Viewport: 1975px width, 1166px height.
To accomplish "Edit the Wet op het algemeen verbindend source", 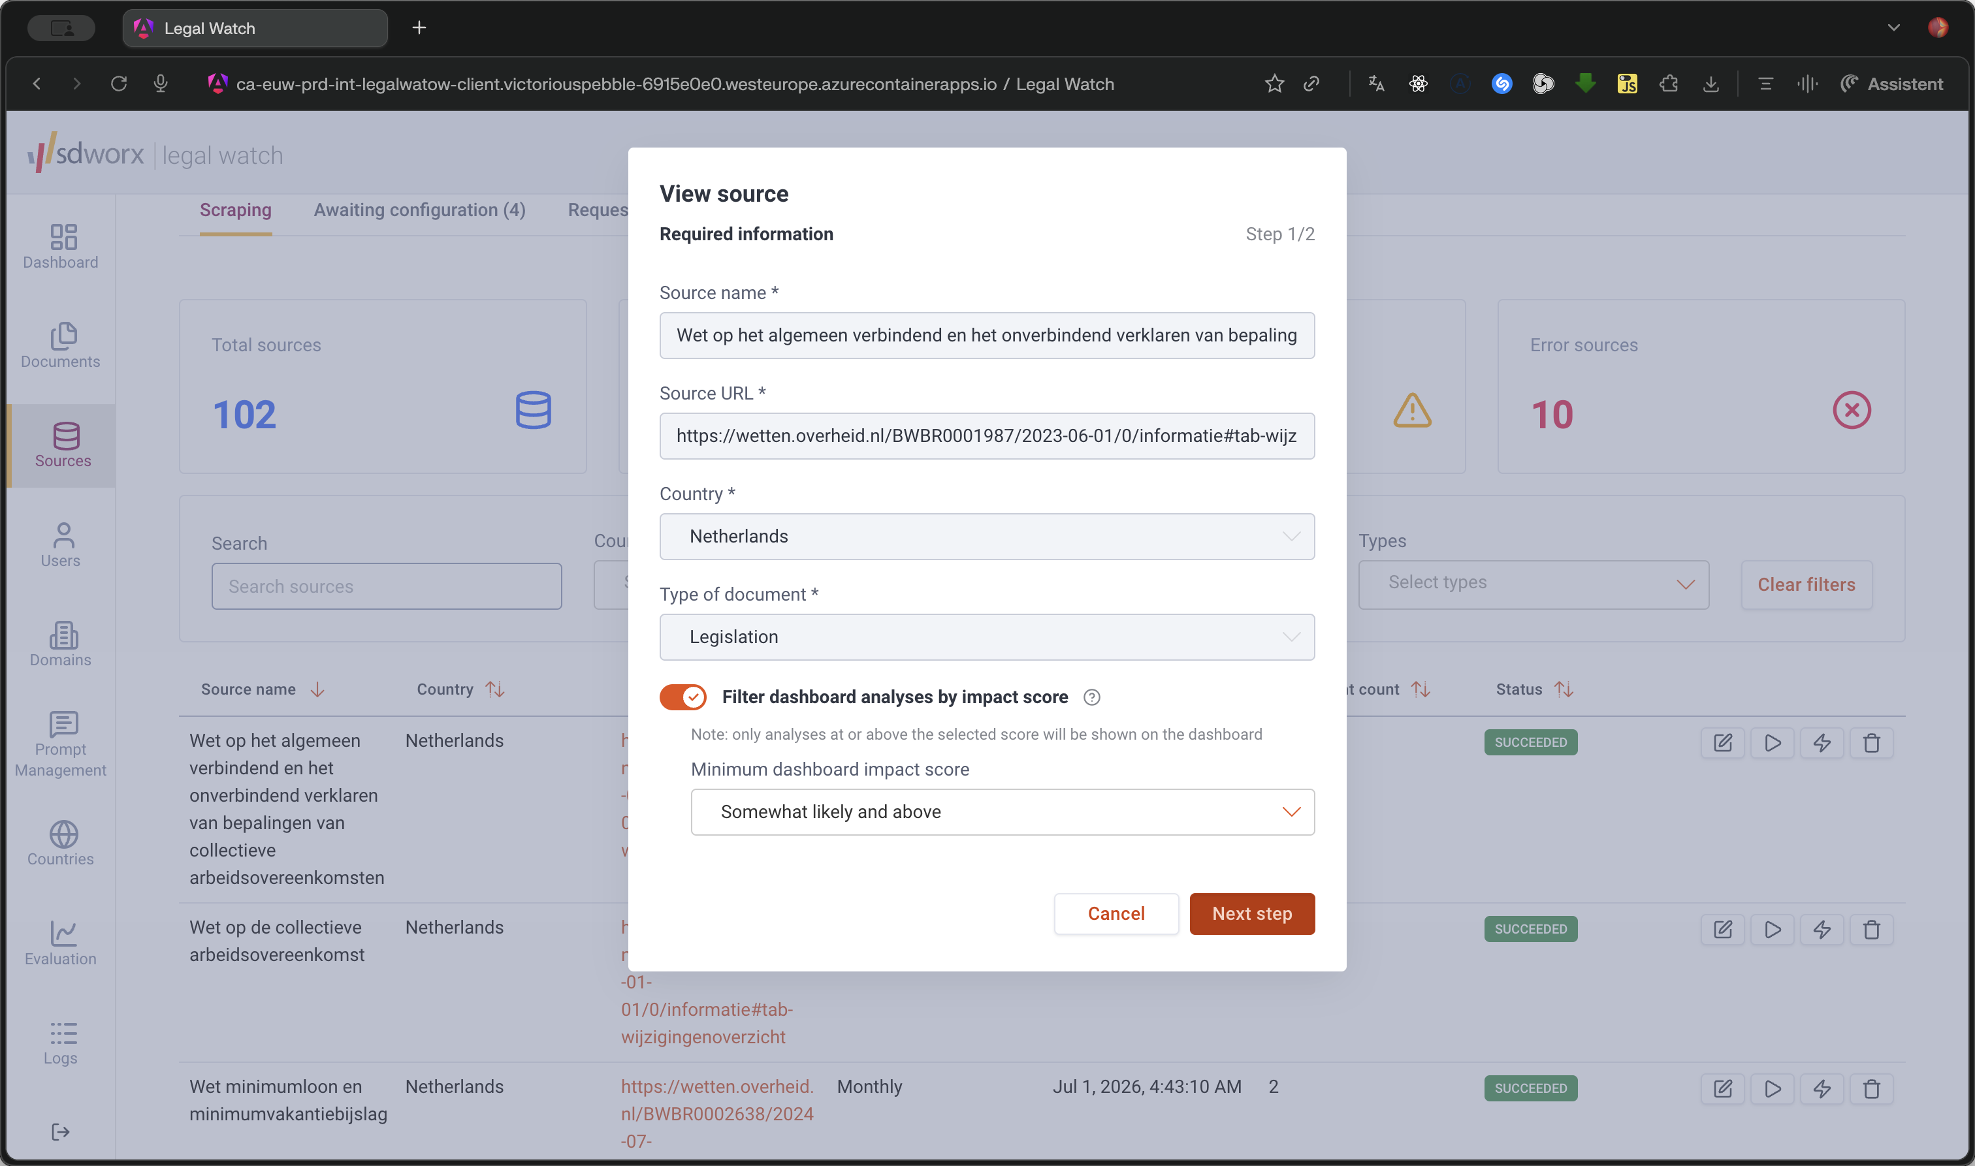I will pyautogui.click(x=1722, y=742).
